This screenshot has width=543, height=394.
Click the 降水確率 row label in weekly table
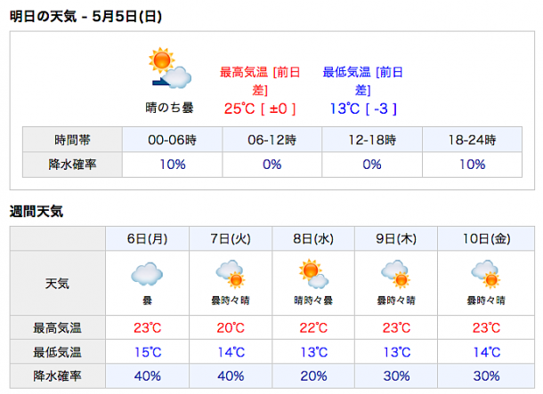coord(57,374)
